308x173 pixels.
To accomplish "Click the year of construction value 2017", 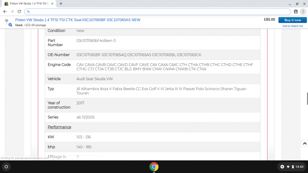I will [x=80, y=103].
